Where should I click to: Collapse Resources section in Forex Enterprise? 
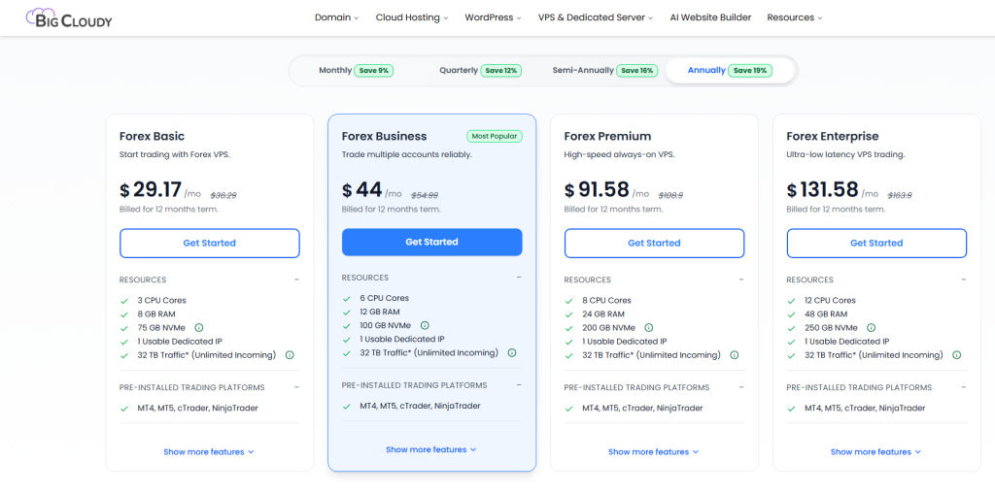(963, 280)
